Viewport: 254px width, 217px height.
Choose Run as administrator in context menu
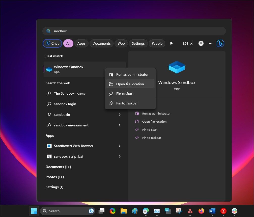point(132,74)
